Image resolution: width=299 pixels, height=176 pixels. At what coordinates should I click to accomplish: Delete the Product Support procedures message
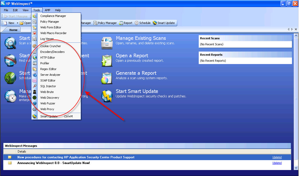277,157
